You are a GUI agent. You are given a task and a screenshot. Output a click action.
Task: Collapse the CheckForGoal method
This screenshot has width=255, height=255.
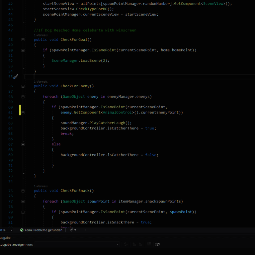pos(23,40)
